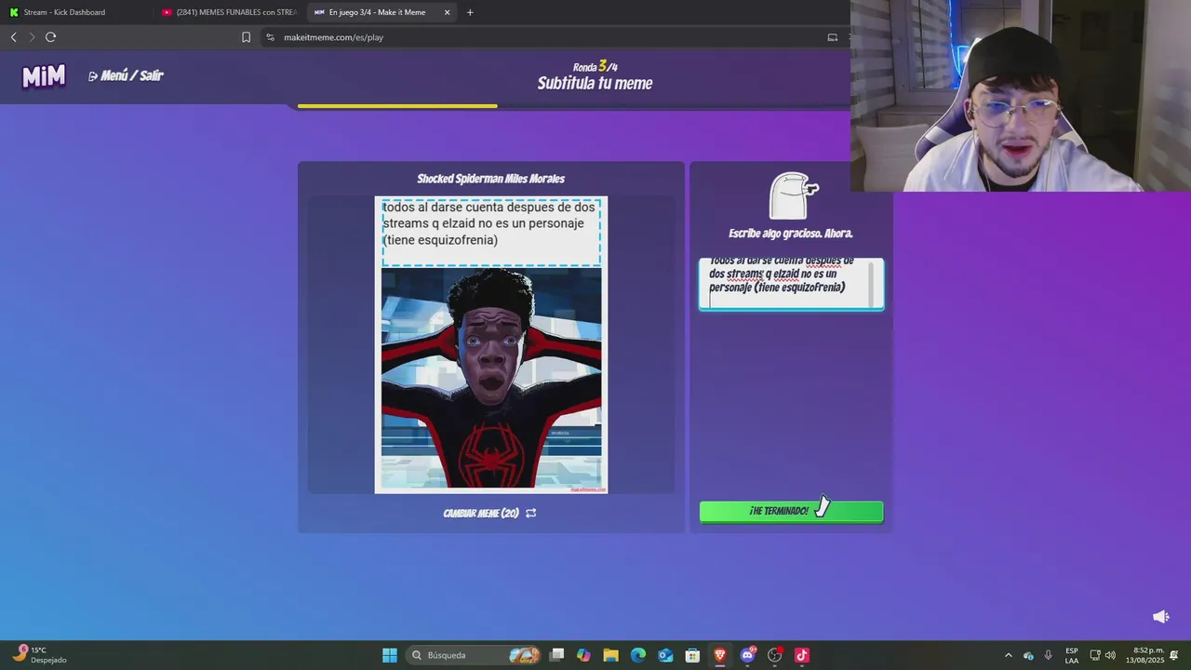Image resolution: width=1191 pixels, height=670 pixels.
Task: Click the Miles Morales meme image
Action: click(x=491, y=378)
